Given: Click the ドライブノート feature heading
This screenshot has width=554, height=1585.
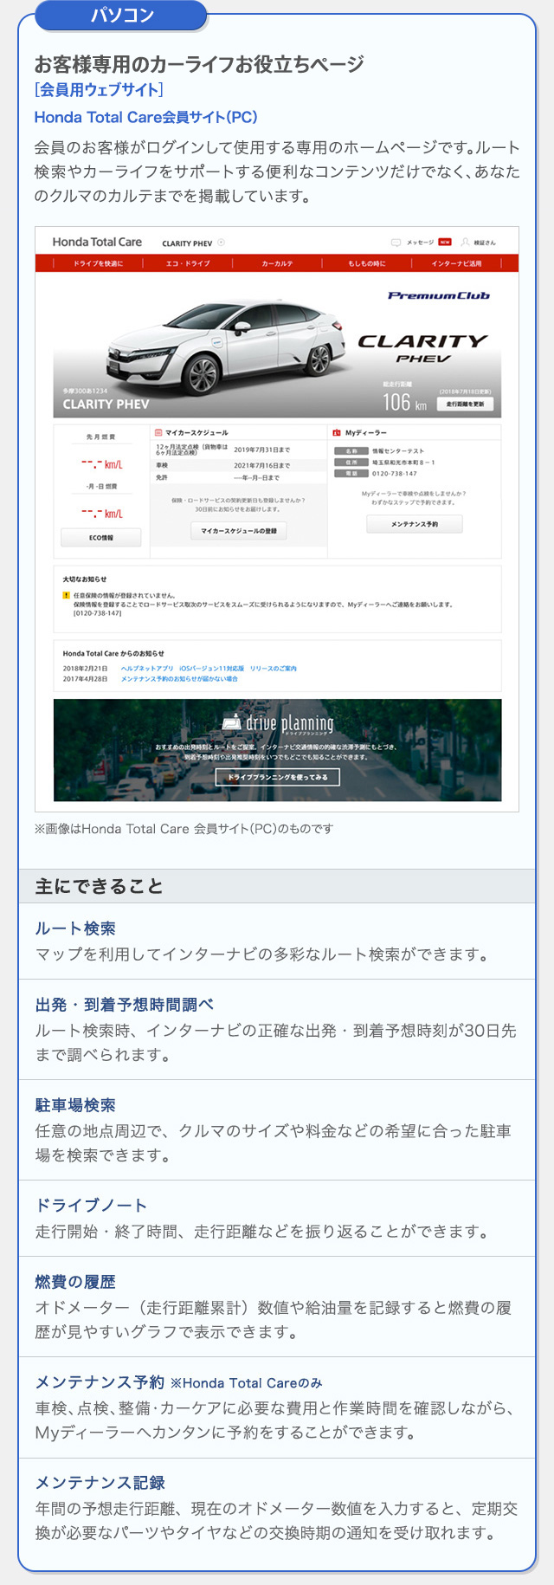Looking at the screenshot, I should coord(92,1205).
